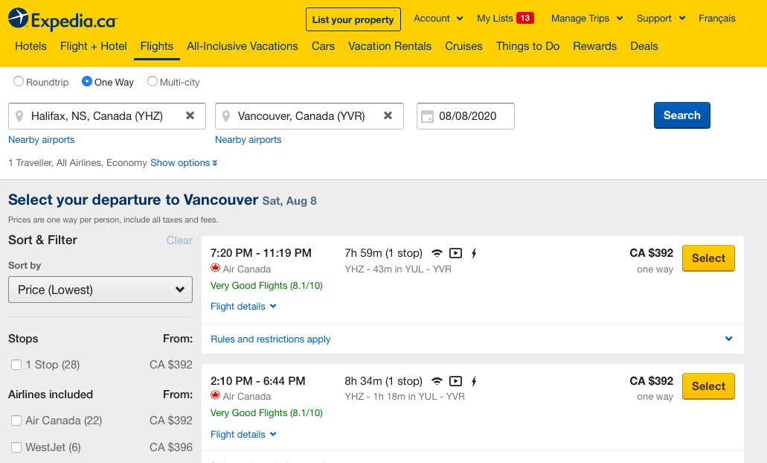Clear the Vancouver destination field with X
Viewport: 767px width, 463px height.
388,115
